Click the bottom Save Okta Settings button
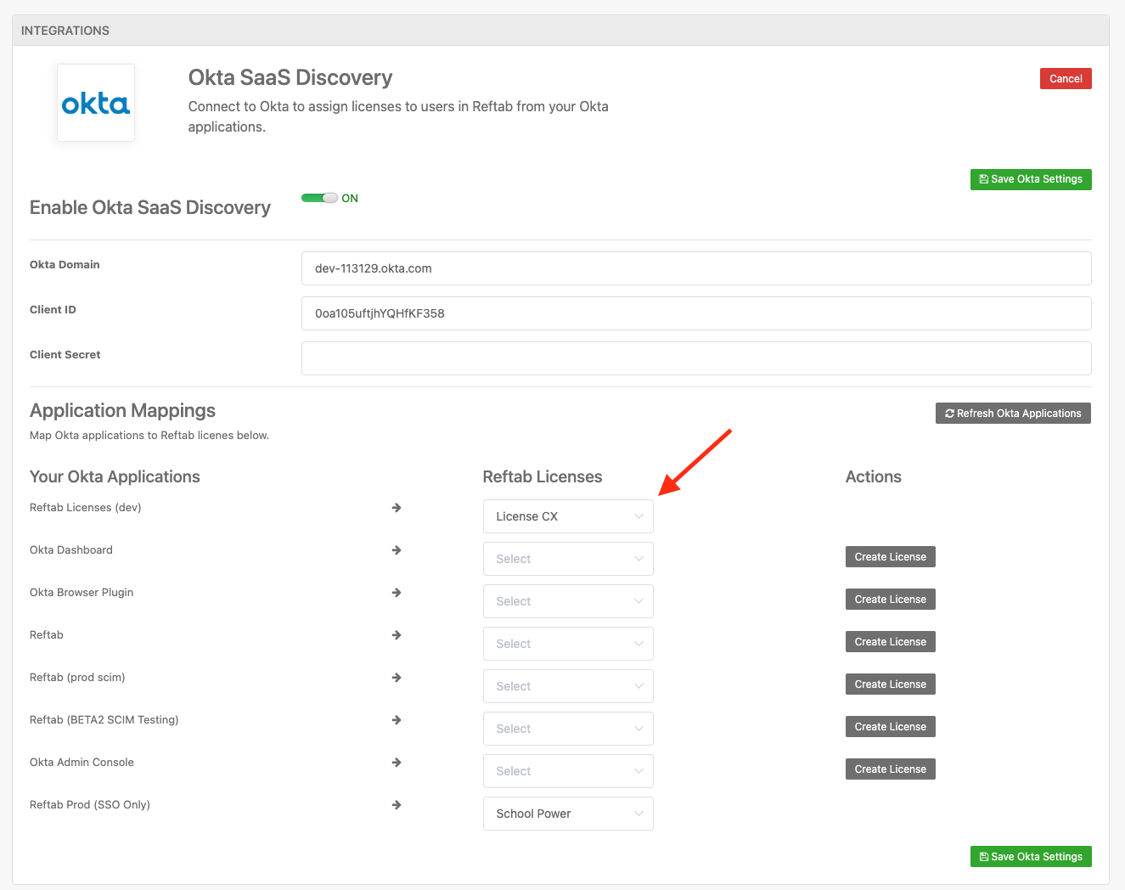 (1031, 857)
